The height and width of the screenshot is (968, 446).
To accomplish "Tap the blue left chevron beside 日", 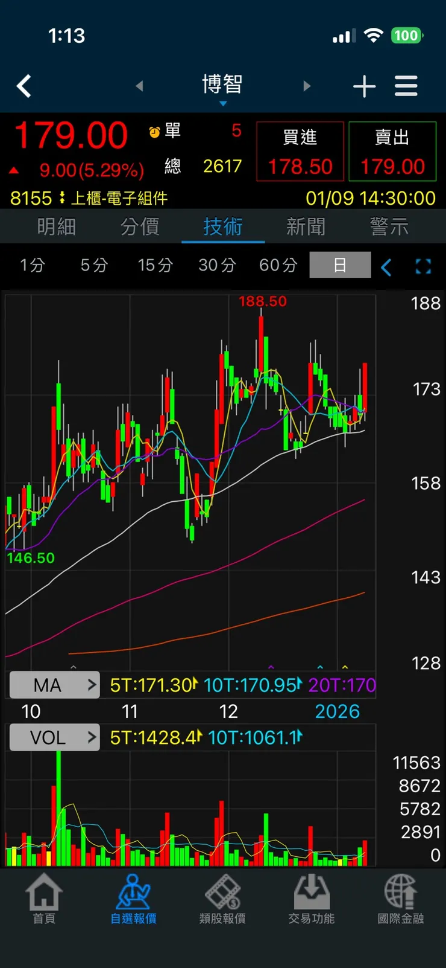I will [386, 266].
